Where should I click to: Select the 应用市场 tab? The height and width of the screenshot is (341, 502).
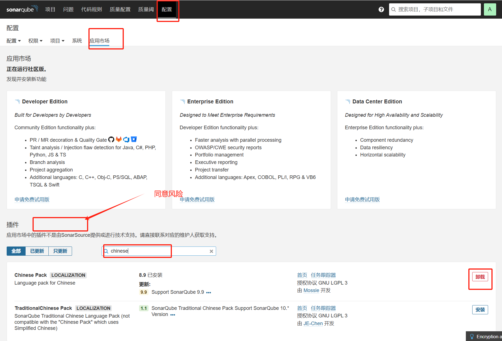click(x=100, y=41)
